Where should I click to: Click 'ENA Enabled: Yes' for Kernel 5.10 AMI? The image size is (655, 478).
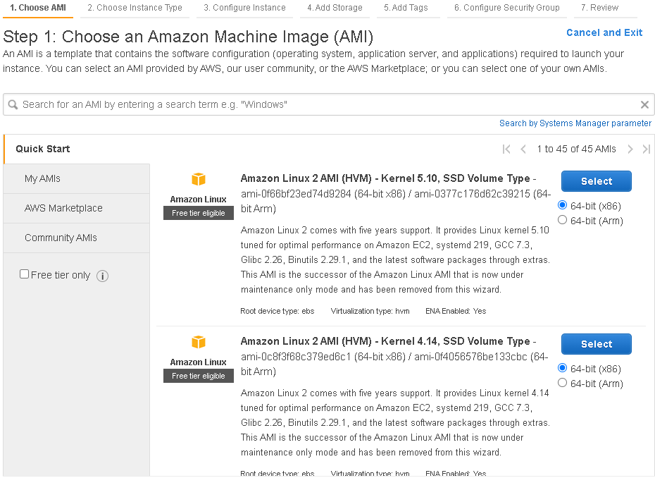(x=456, y=311)
